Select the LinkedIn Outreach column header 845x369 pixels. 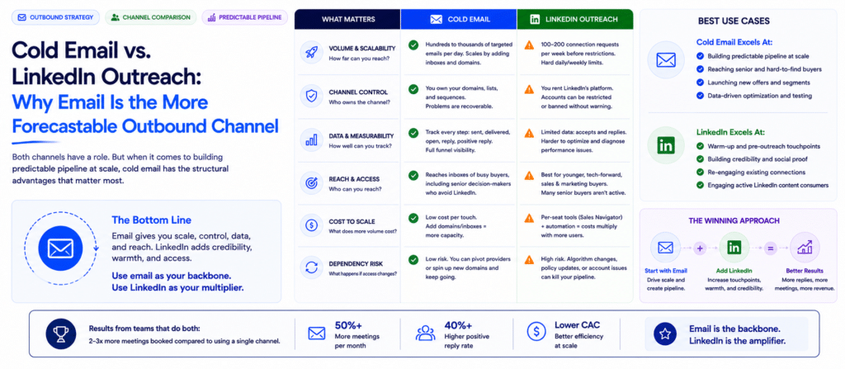tap(575, 20)
